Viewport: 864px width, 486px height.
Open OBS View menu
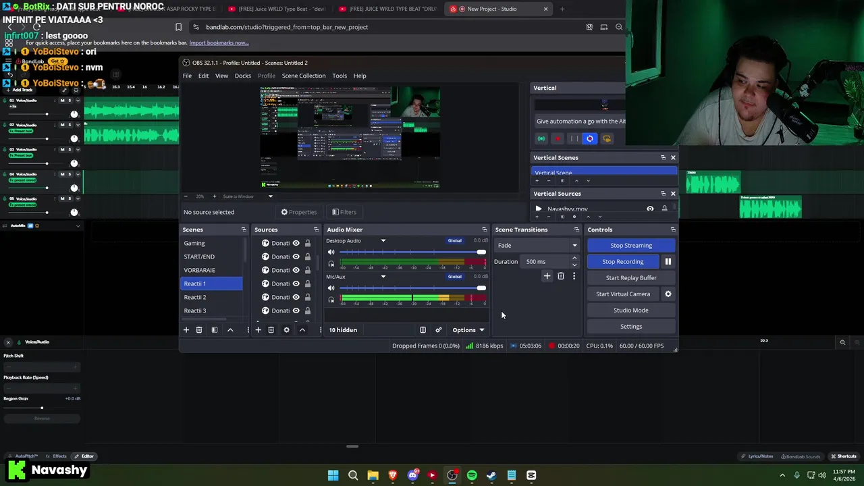pos(221,76)
